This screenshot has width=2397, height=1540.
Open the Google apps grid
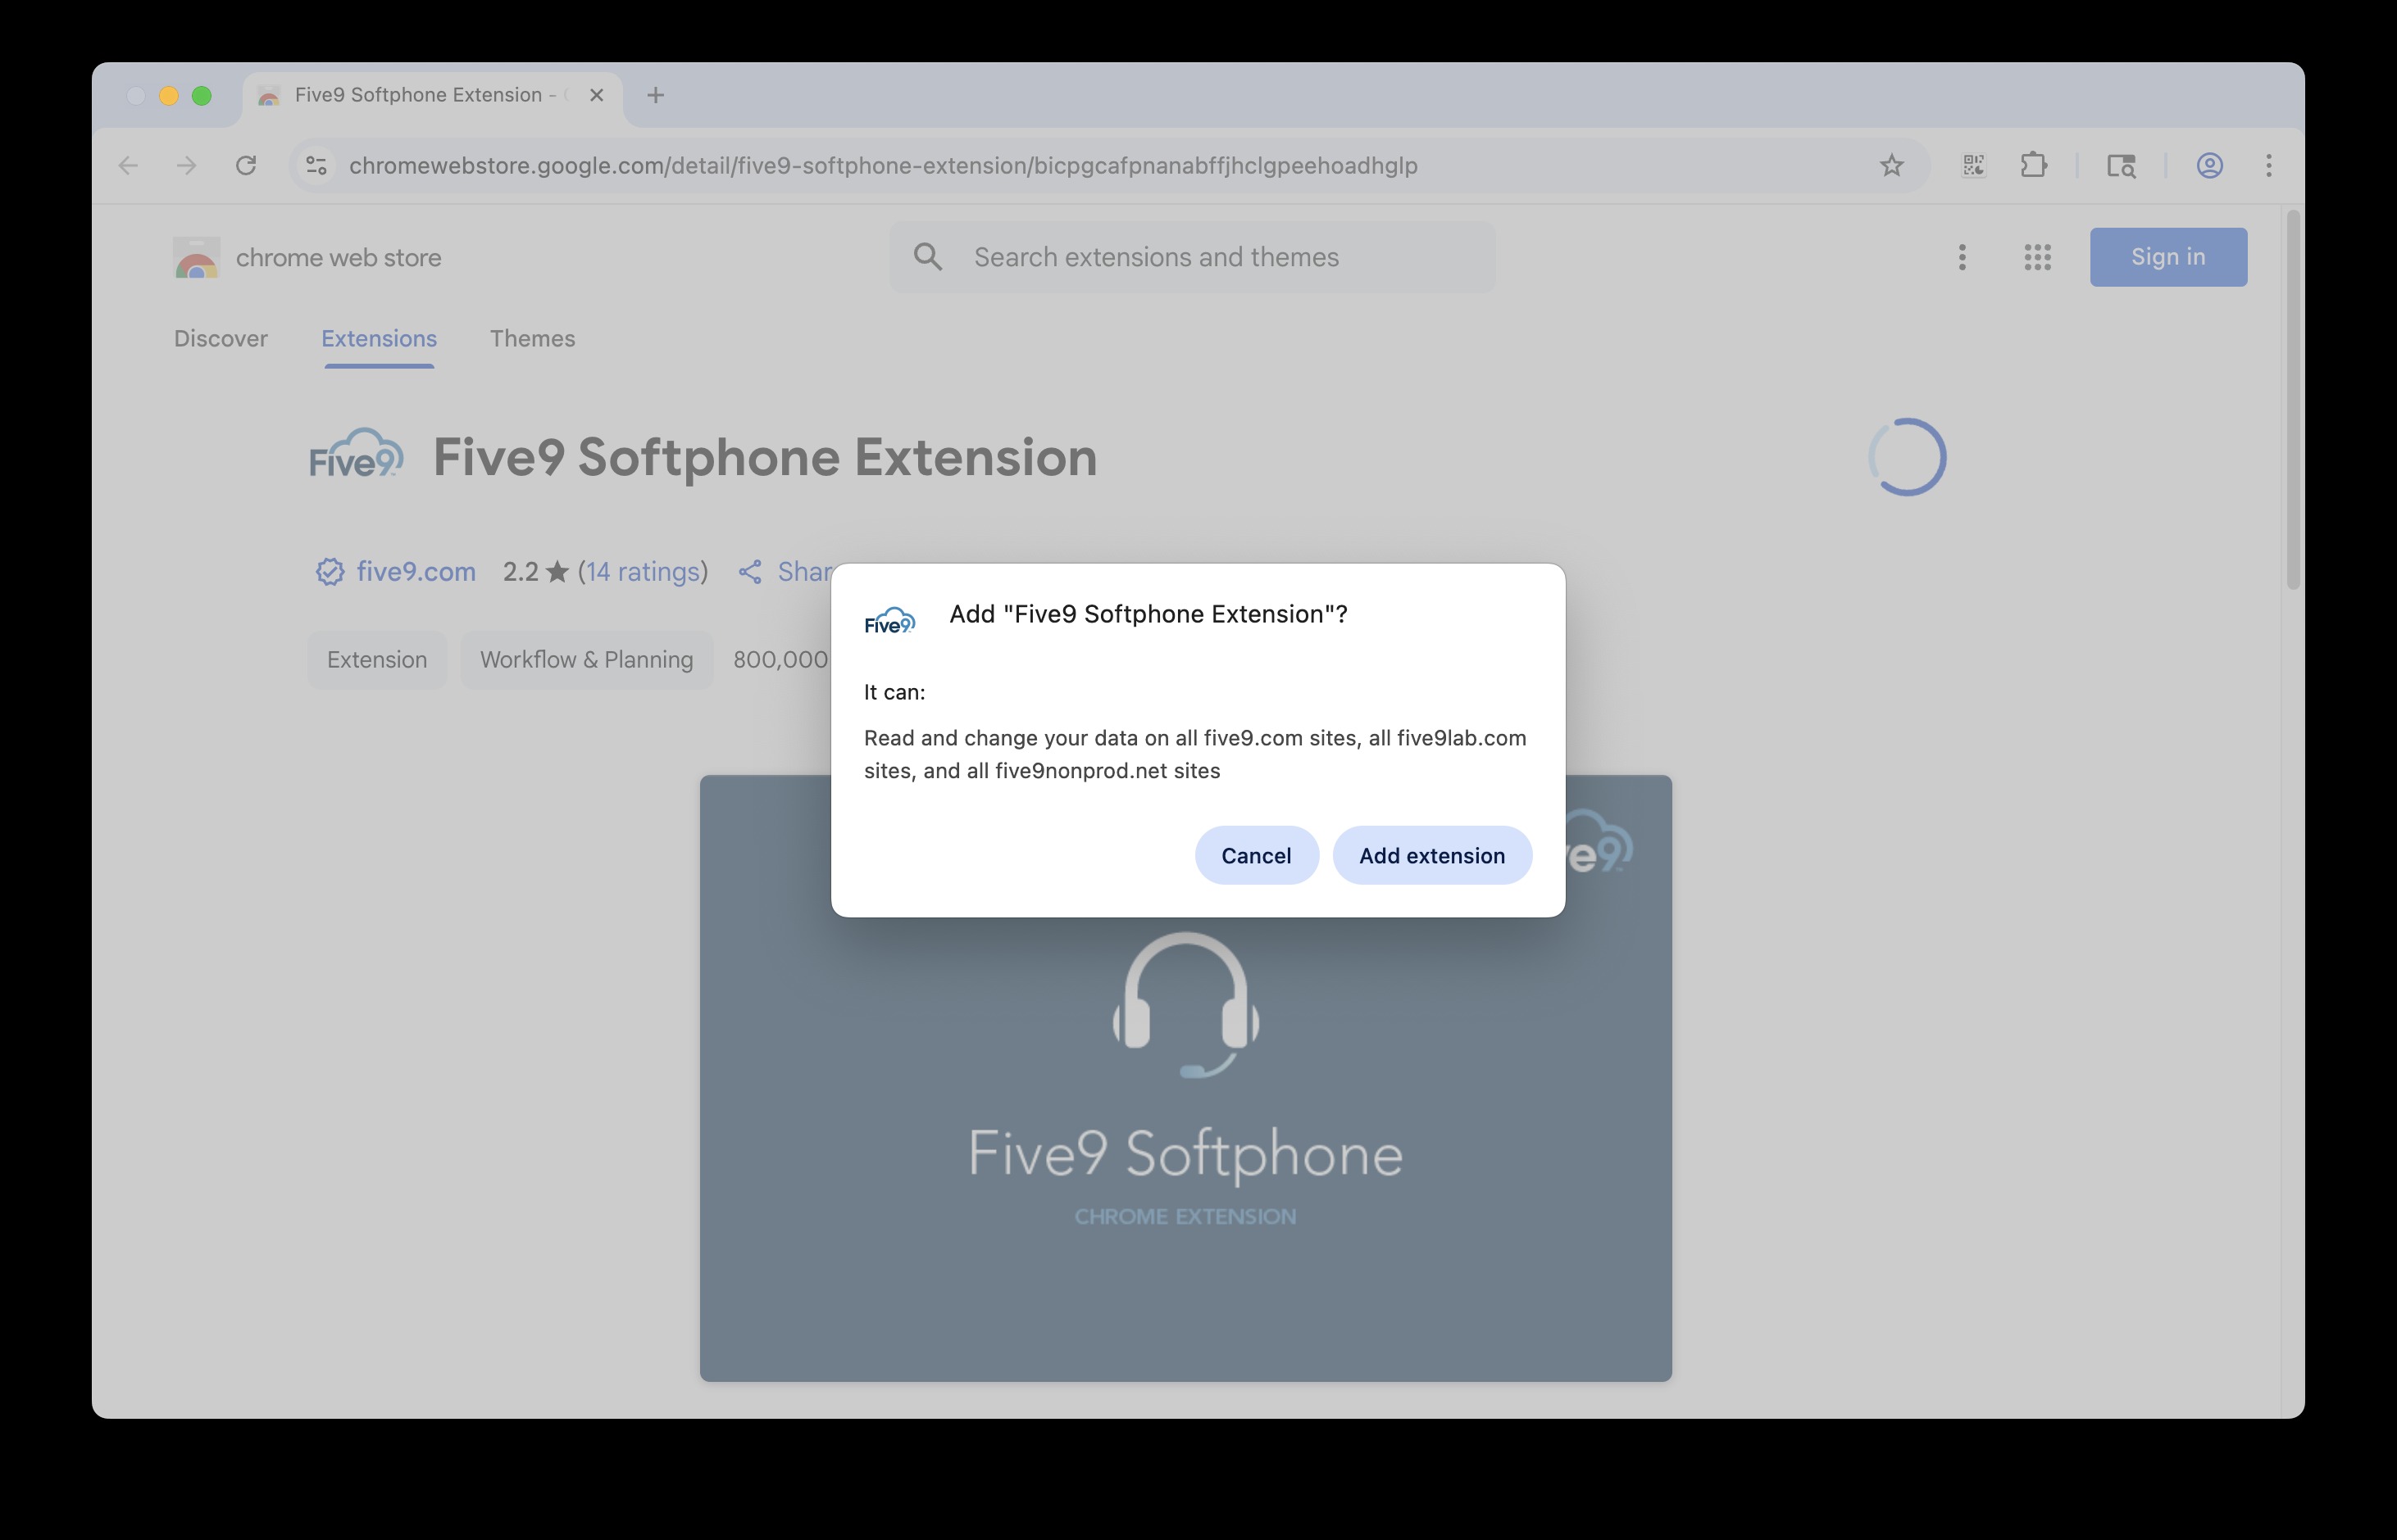tap(2036, 257)
